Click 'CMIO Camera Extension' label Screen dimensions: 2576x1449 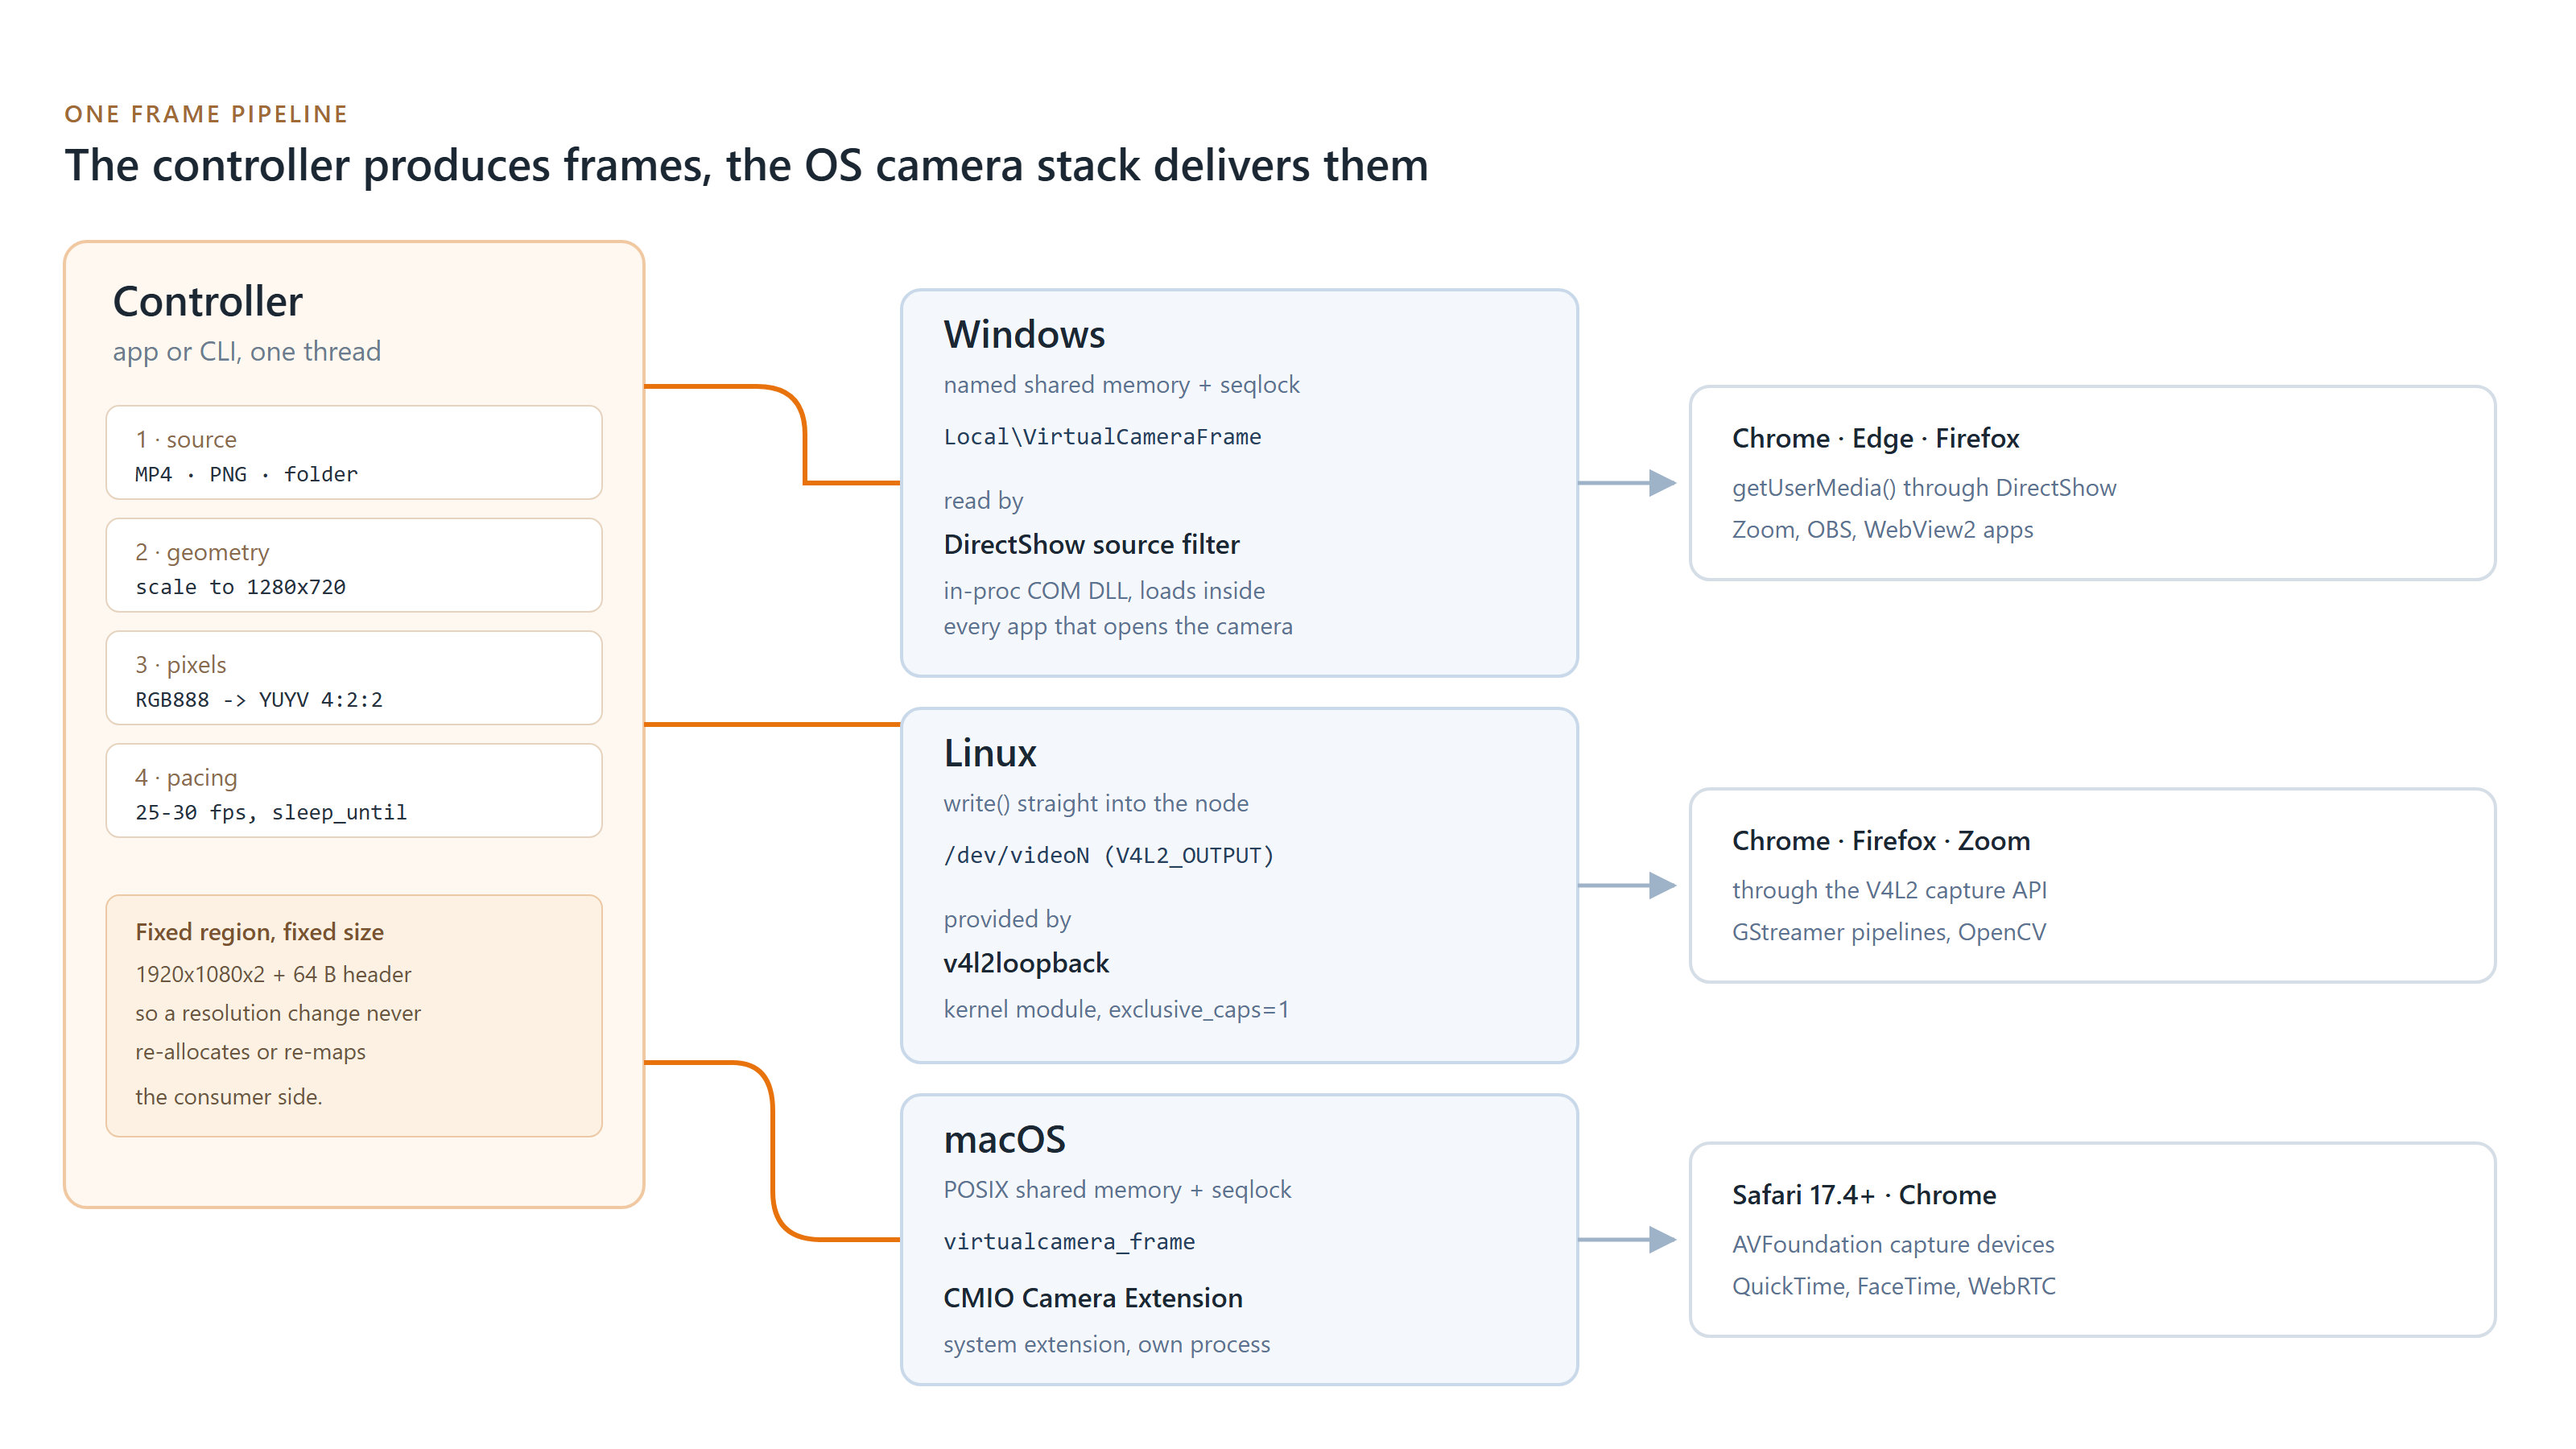coord(1093,1298)
